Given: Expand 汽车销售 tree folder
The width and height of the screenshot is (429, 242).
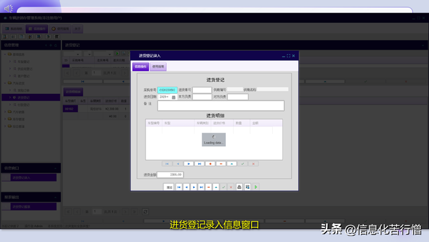Looking at the screenshot, I should pyautogui.click(x=5, y=112).
